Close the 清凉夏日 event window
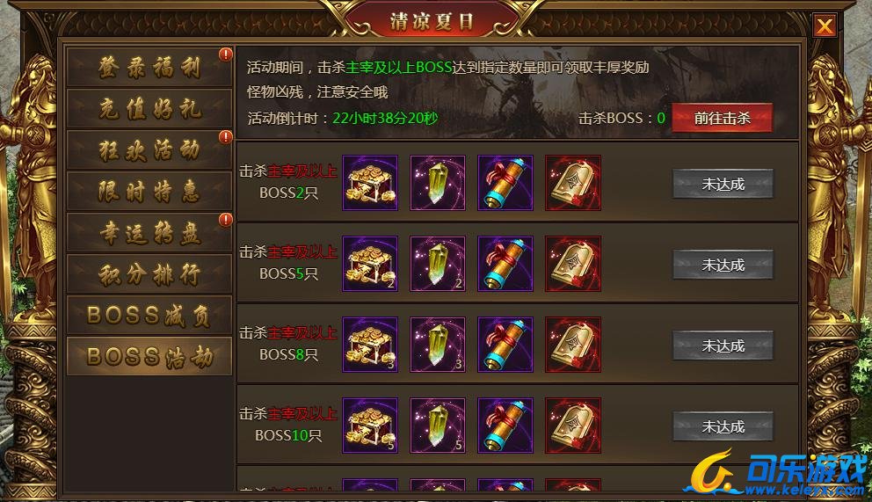The height and width of the screenshot is (502, 872). 825,25
